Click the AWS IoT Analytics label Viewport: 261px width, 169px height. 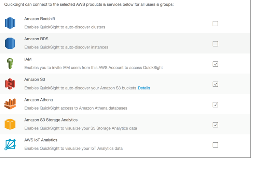tap(41, 140)
